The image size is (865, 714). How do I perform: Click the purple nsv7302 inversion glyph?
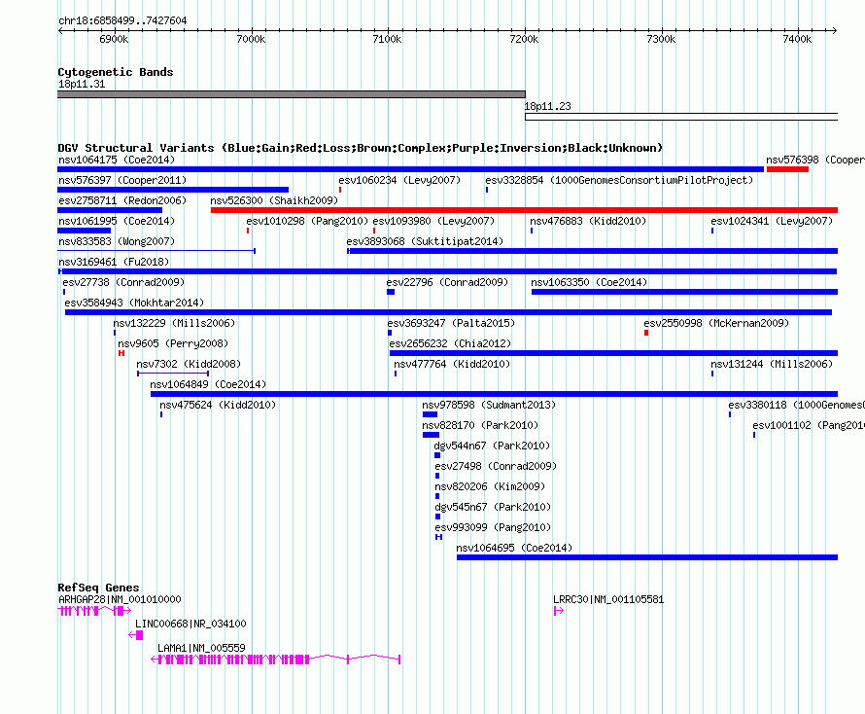tap(173, 374)
